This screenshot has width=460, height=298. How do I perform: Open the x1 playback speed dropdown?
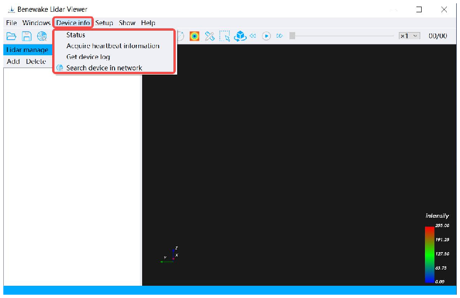coord(409,36)
